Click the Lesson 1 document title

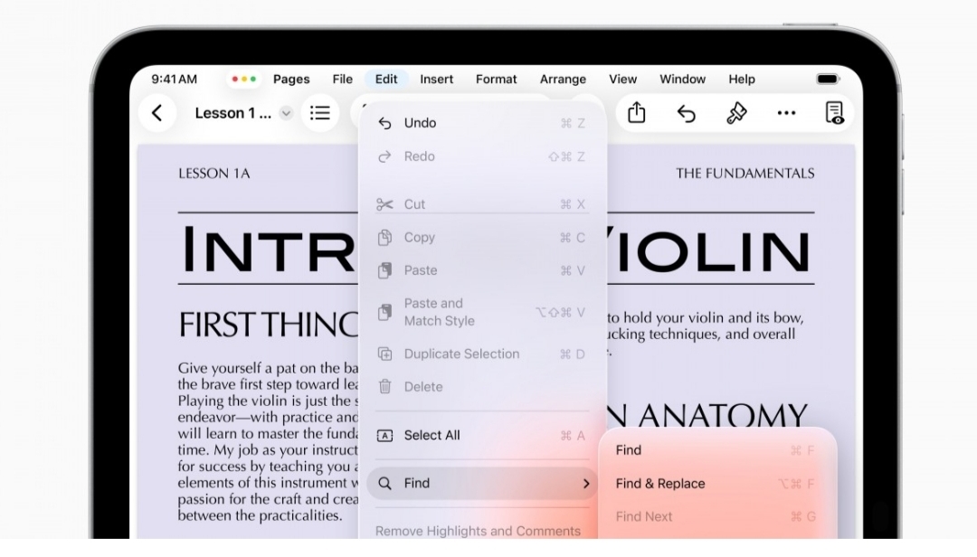click(232, 113)
